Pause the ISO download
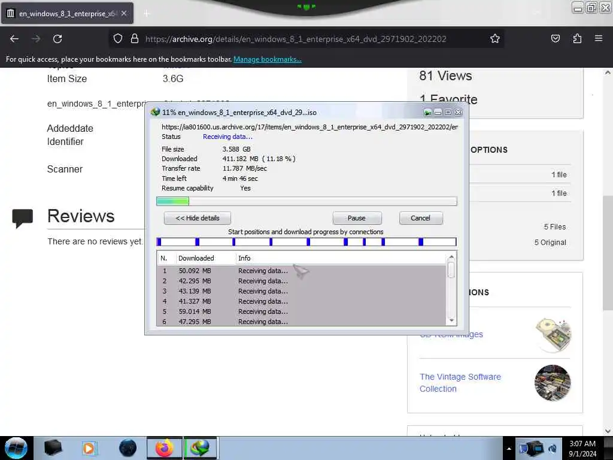The image size is (613, 460). (x=357, y=218)
